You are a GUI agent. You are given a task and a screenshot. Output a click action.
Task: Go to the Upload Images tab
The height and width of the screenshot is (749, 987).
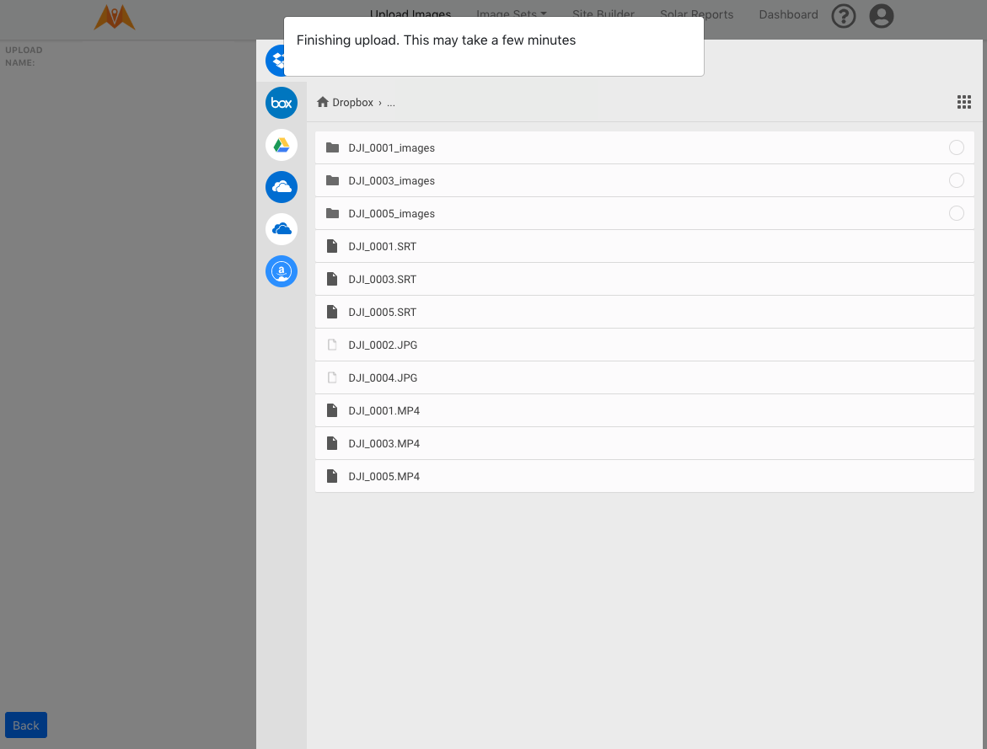coord(410,13)
